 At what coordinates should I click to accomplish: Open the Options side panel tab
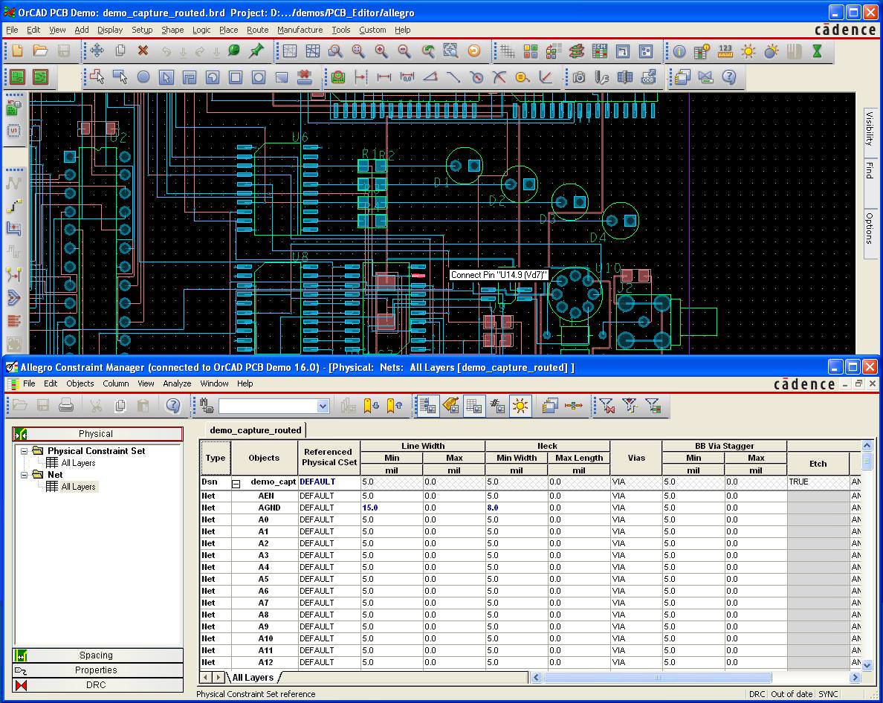(870, 228)
